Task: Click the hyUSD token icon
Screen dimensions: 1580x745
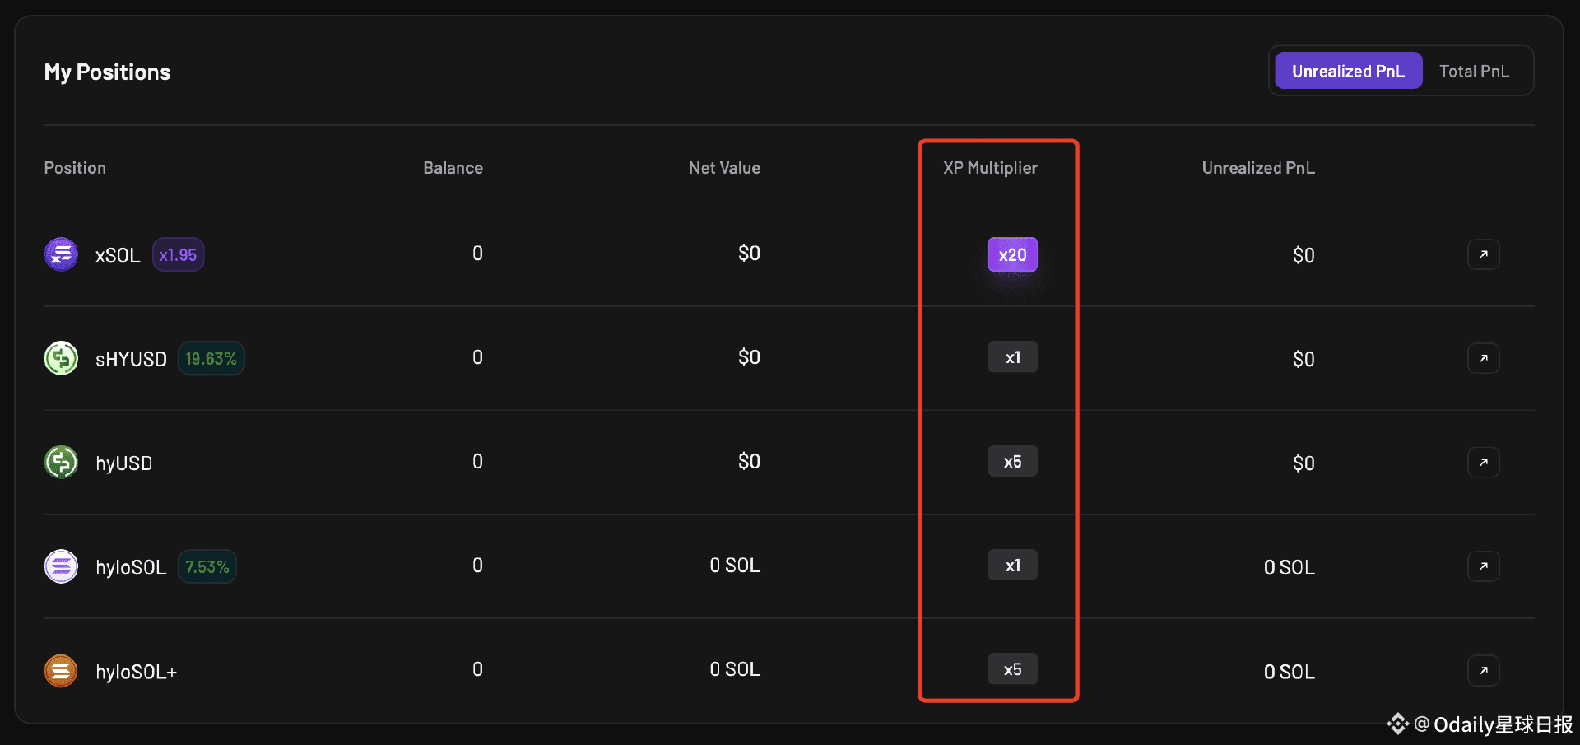Action: coord(61,462)
